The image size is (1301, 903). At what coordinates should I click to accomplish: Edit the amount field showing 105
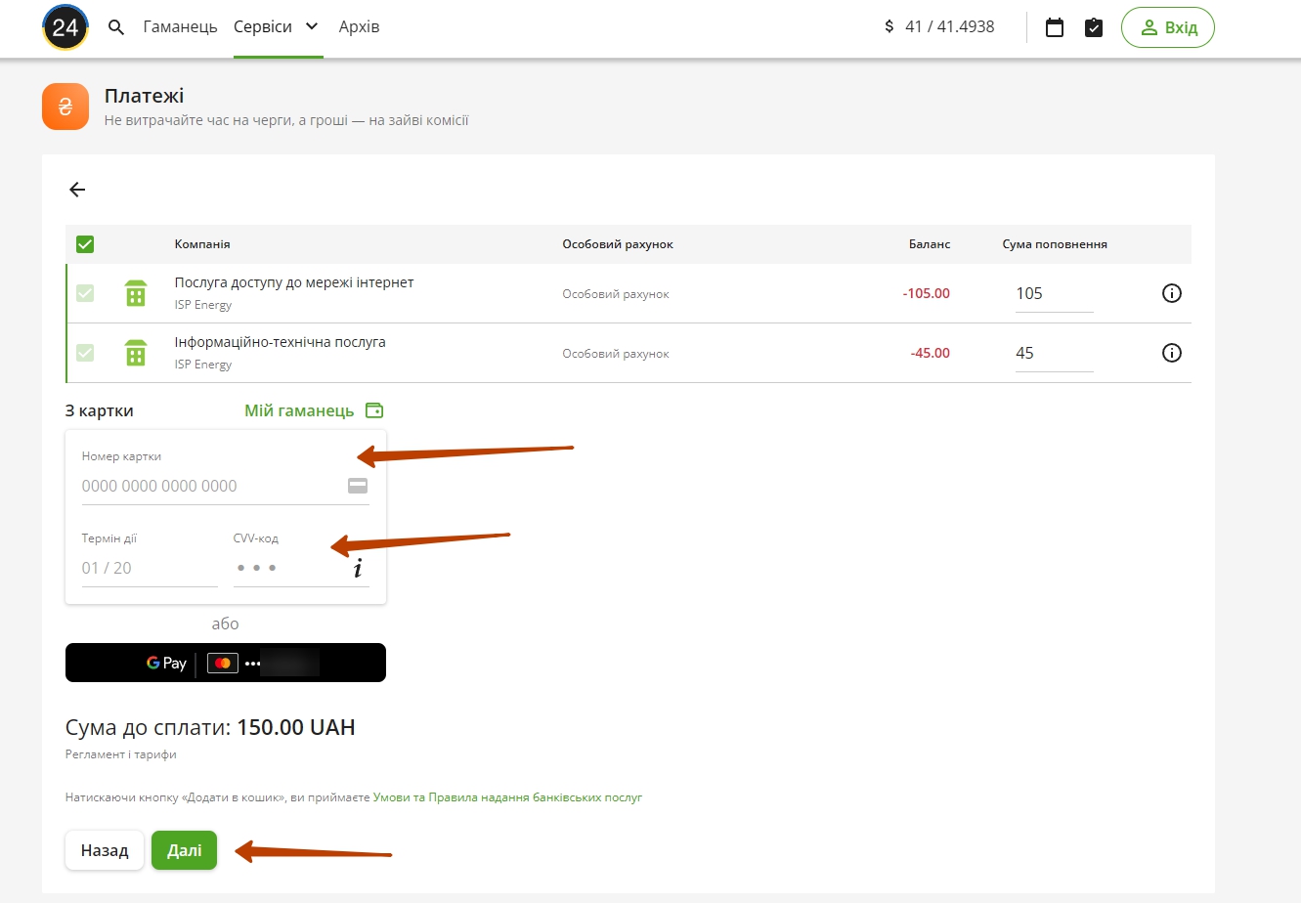coord(1053,293)
